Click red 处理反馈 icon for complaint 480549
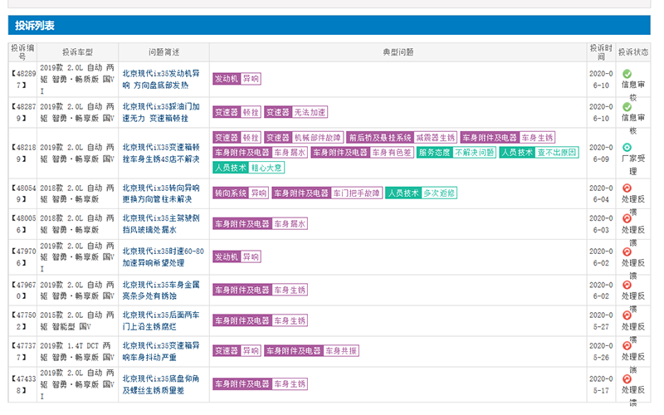 627,188
